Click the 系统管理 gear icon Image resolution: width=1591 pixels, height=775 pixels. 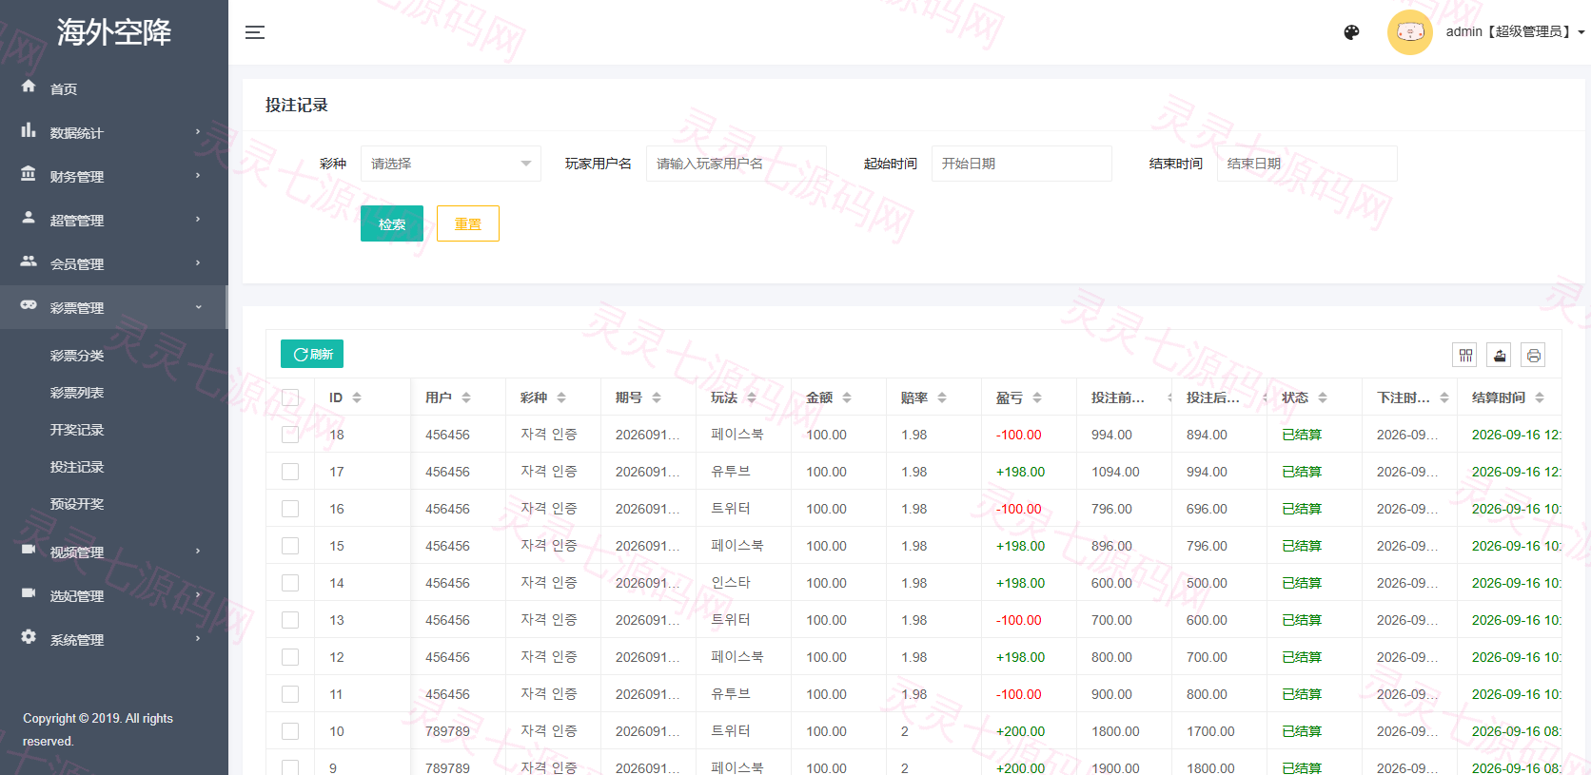click(x=29, y=637)
